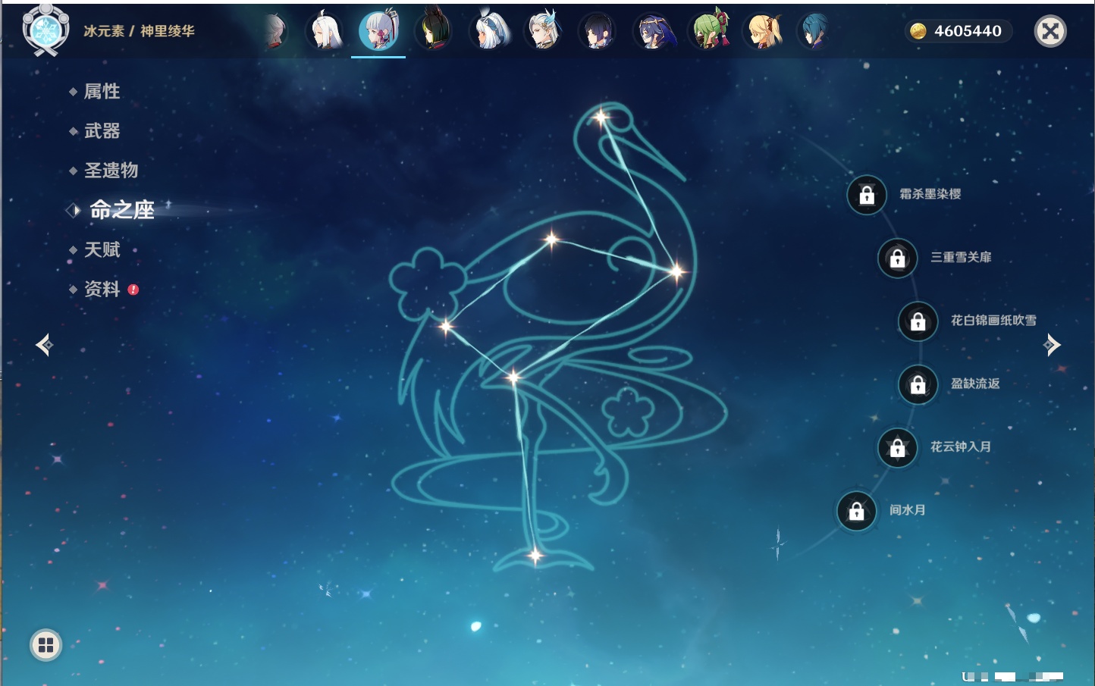Viewport: 1095px width, 686px height.
Task: Click the 花白锦画纸吹雪 constellation lock
Action: point(918,321)
